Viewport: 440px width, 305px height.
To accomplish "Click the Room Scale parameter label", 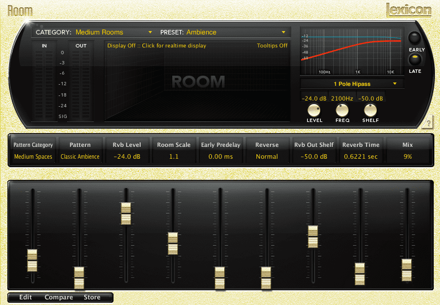I will coord(174,145).
